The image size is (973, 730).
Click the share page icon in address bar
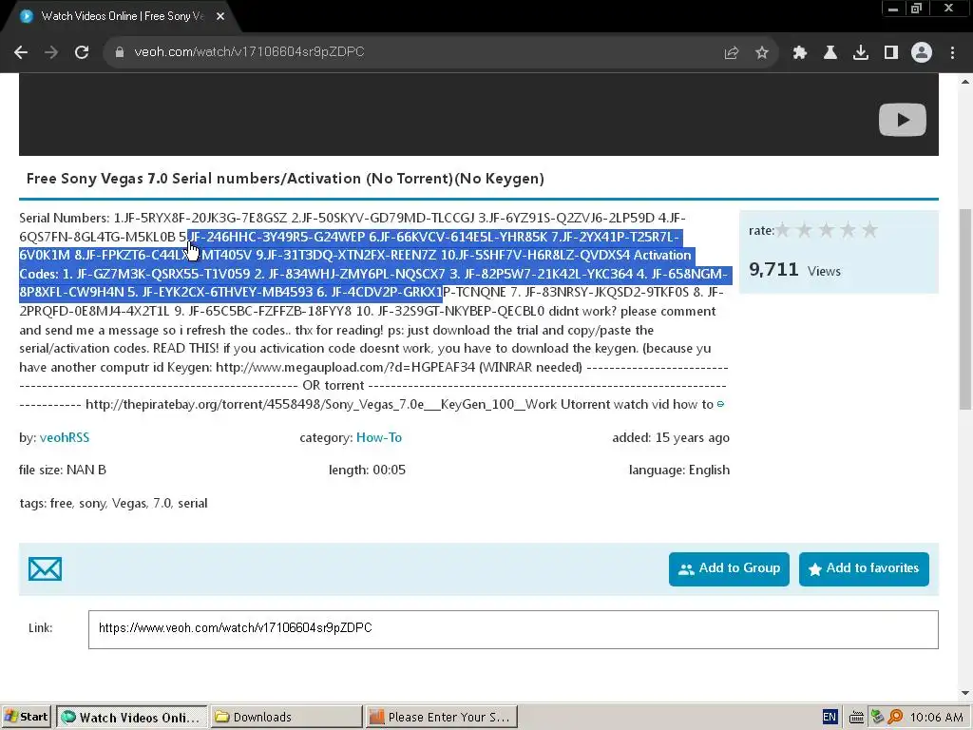click(732, 53)
